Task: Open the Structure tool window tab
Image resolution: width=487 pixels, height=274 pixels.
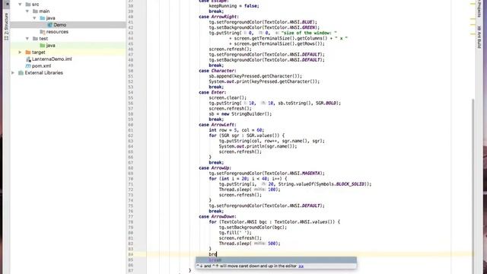Action: (x=6, y=27)
